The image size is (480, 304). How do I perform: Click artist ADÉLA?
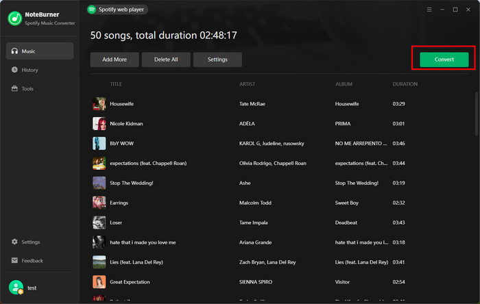coord(247,124)
